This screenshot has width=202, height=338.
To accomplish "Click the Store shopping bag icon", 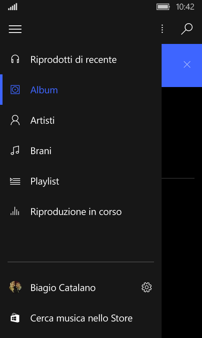I will 15,318.
